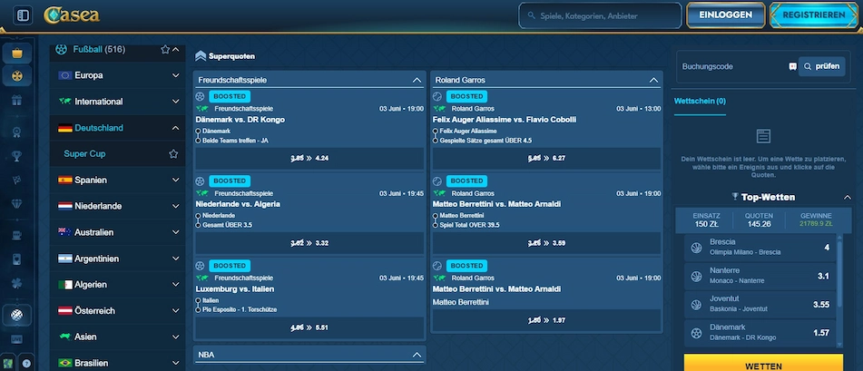
Task: Select boosted odds 5.51 for Luxemburg vs. Italien
Action: click(x=309, y=327)
